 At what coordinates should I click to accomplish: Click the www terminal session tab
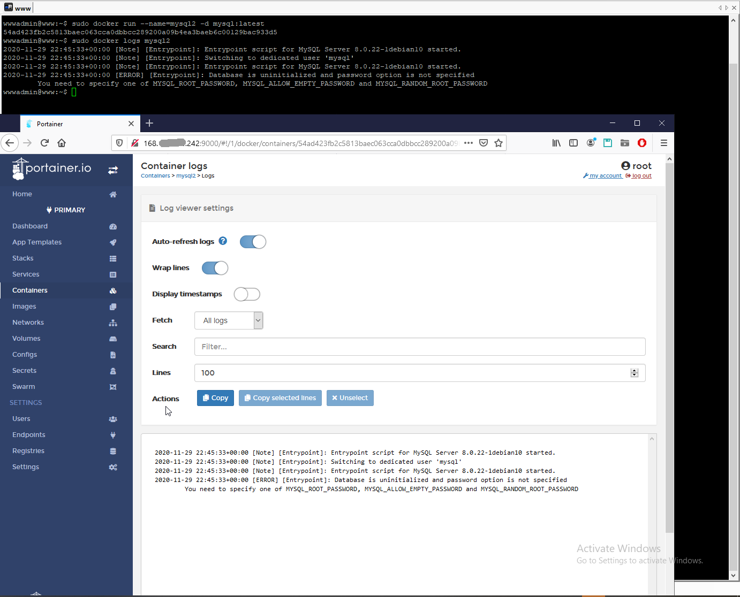click(x=17, y=7)
